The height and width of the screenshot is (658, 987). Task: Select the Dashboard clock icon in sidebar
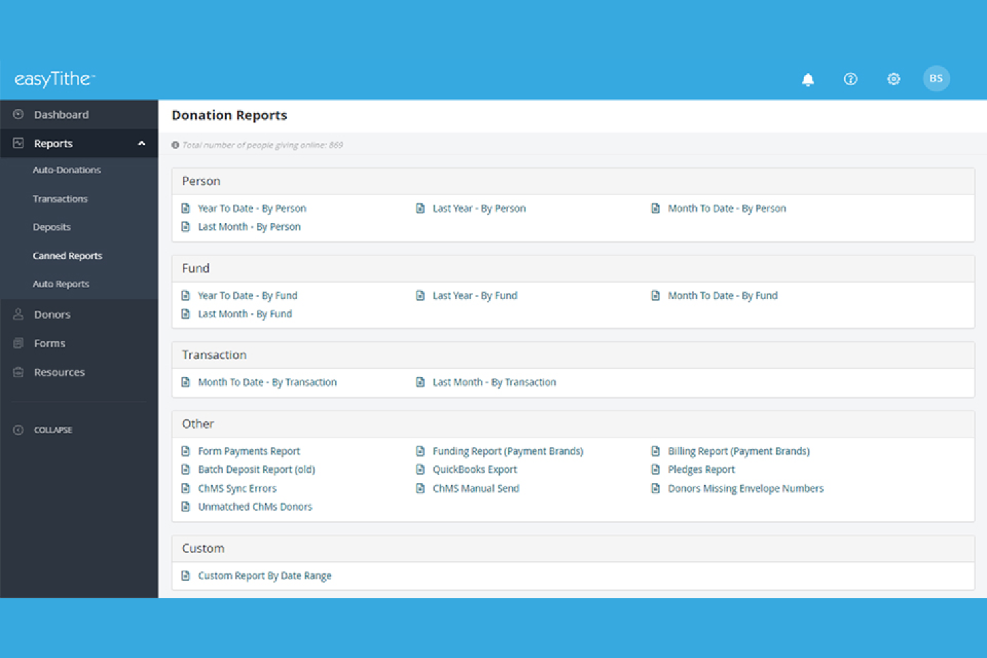pos(18,114)
